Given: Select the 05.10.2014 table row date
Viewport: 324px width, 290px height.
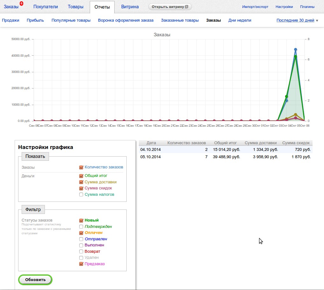Looking at the screenshot, I should [151, 157].
